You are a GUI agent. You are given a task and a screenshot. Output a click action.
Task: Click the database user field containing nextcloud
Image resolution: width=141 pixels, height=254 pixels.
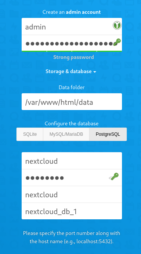pyautogui.click(x=72, y=161)
